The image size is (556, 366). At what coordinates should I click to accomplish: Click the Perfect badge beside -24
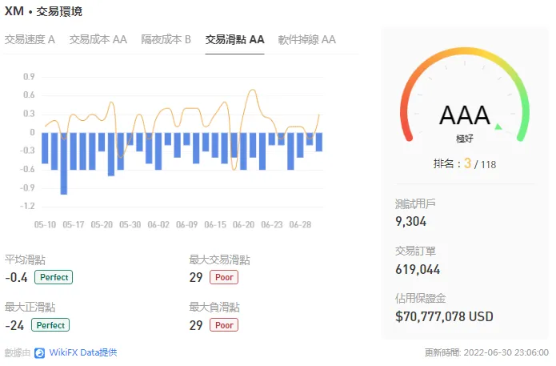[50, 325]
